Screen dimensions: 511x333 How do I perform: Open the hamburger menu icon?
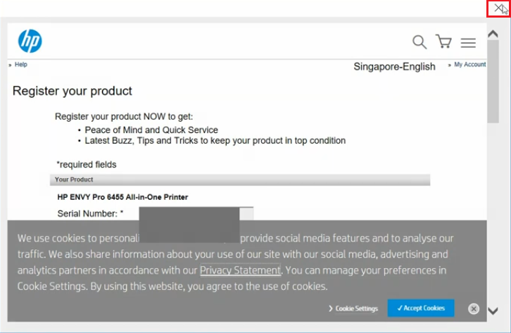click(x=468, y=43)
